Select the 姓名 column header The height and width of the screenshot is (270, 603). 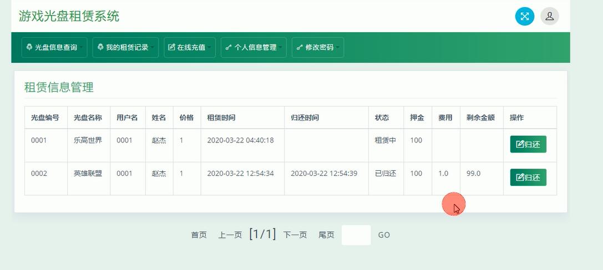(x=159, y=118)
